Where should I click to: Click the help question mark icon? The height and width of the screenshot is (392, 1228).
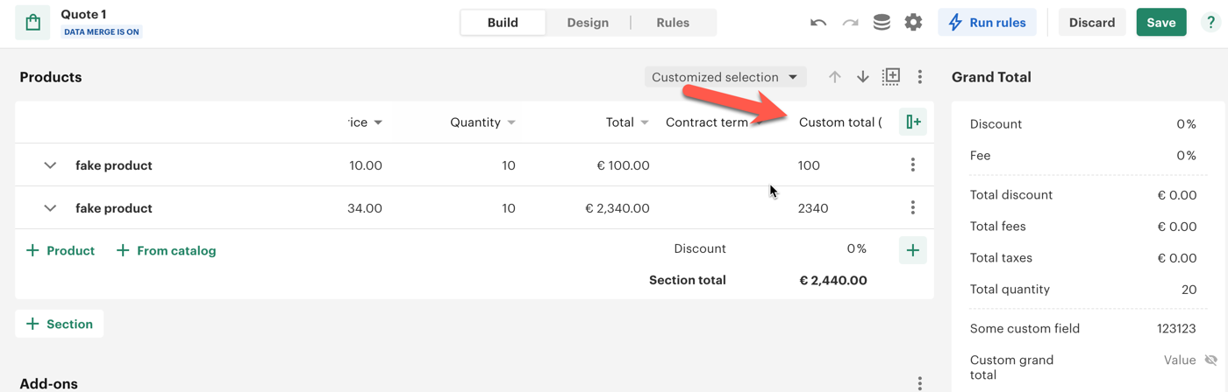pyautogui.click(x=1210, y=23)
